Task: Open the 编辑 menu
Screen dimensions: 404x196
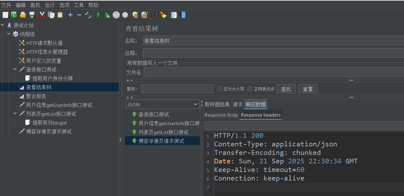Action: [x=21, y=5]
